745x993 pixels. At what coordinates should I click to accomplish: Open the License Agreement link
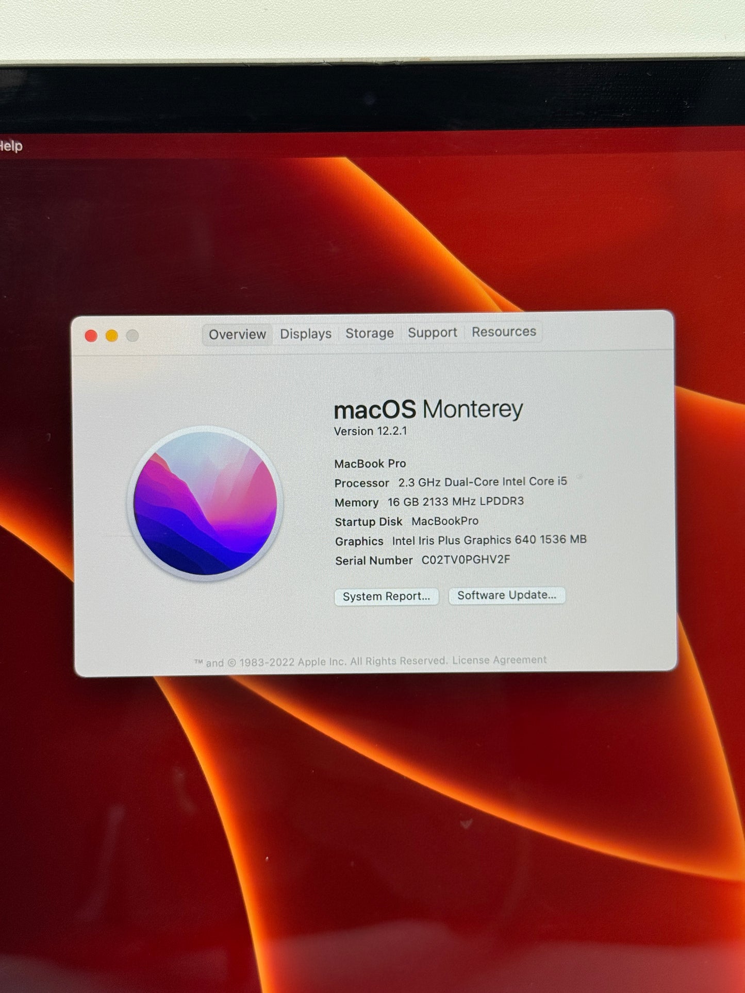499,660
